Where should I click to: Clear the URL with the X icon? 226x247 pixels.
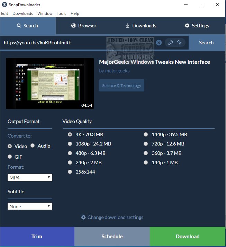(x=159, y=43)
